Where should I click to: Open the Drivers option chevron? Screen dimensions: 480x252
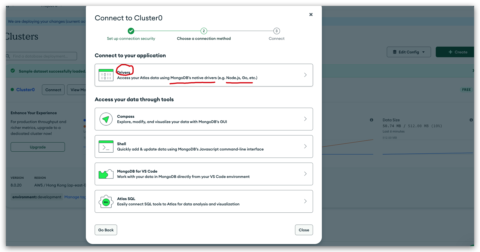(x=305, y=75)
